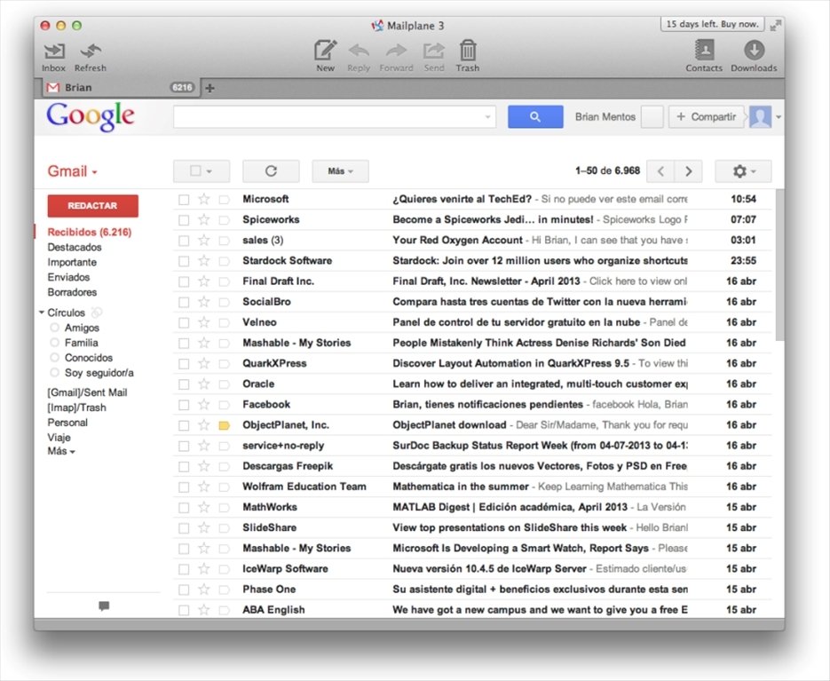This screenshot has width=830, height=681.
Task: Select the Amigos circle
Action: point(82,328)
